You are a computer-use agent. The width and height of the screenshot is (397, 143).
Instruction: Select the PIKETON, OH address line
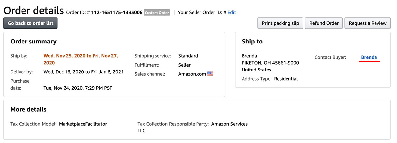(270, 63)
